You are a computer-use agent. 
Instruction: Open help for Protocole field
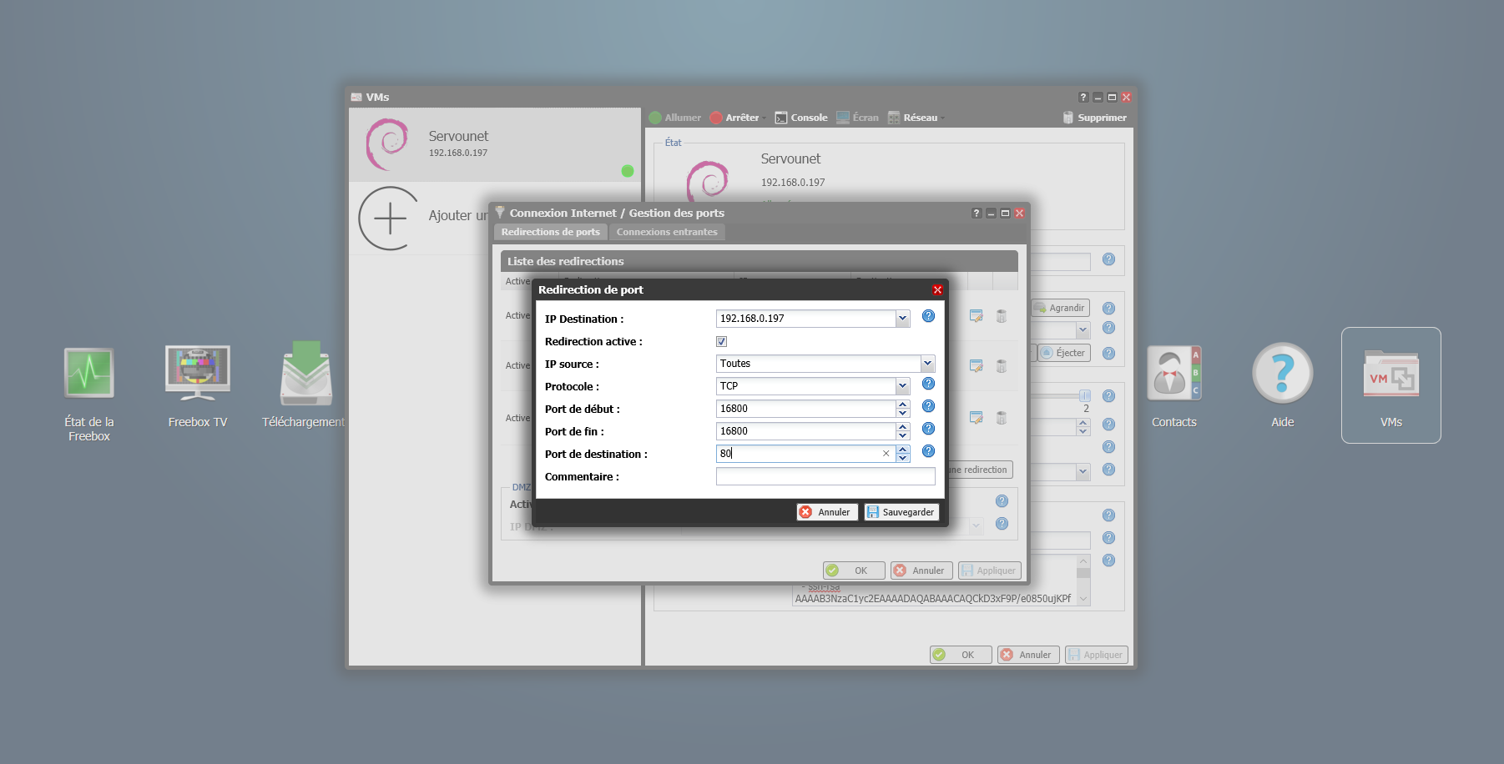coord(928,384)
